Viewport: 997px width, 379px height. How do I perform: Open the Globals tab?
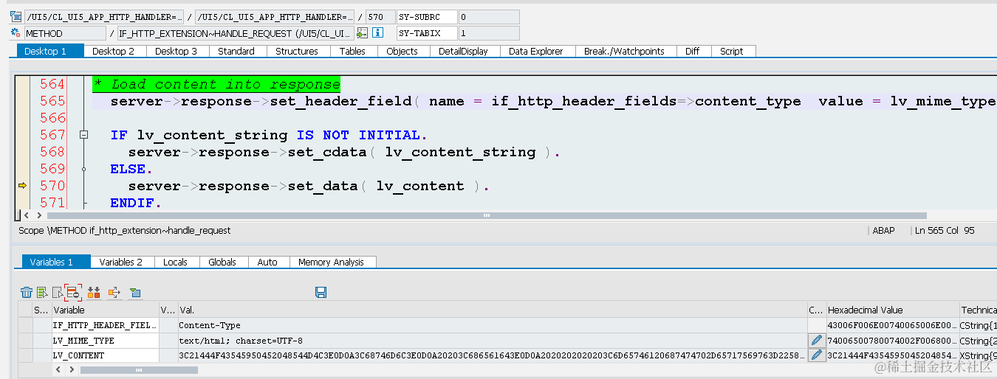click(222, 262)
